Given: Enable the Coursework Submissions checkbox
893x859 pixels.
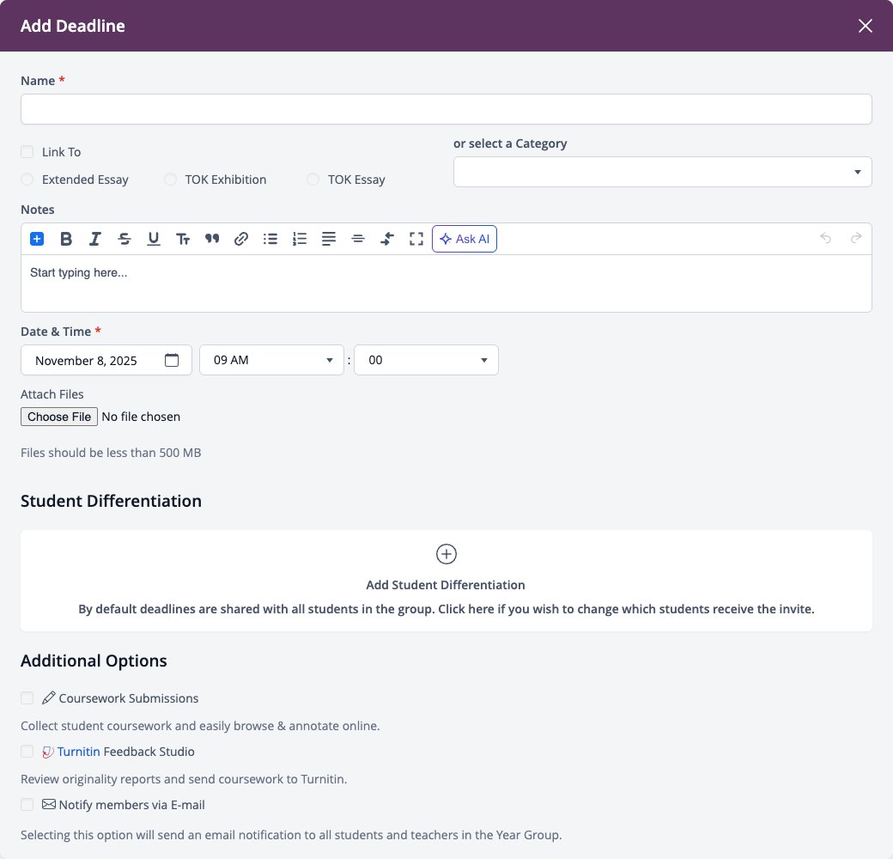Looking at the screenshot, I should [27, 698].
